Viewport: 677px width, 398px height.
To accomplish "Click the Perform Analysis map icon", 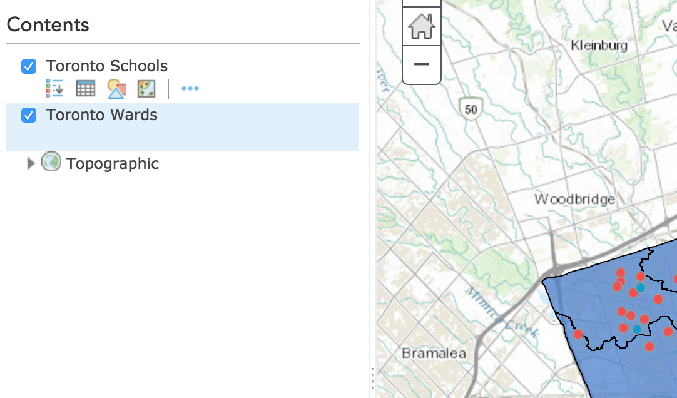I will (x=146, y=89).
